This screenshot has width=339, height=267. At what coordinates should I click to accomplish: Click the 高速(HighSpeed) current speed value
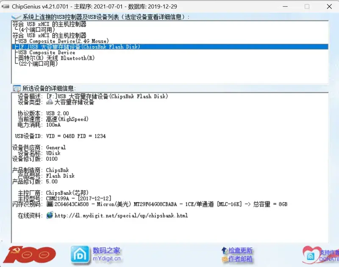67,119
